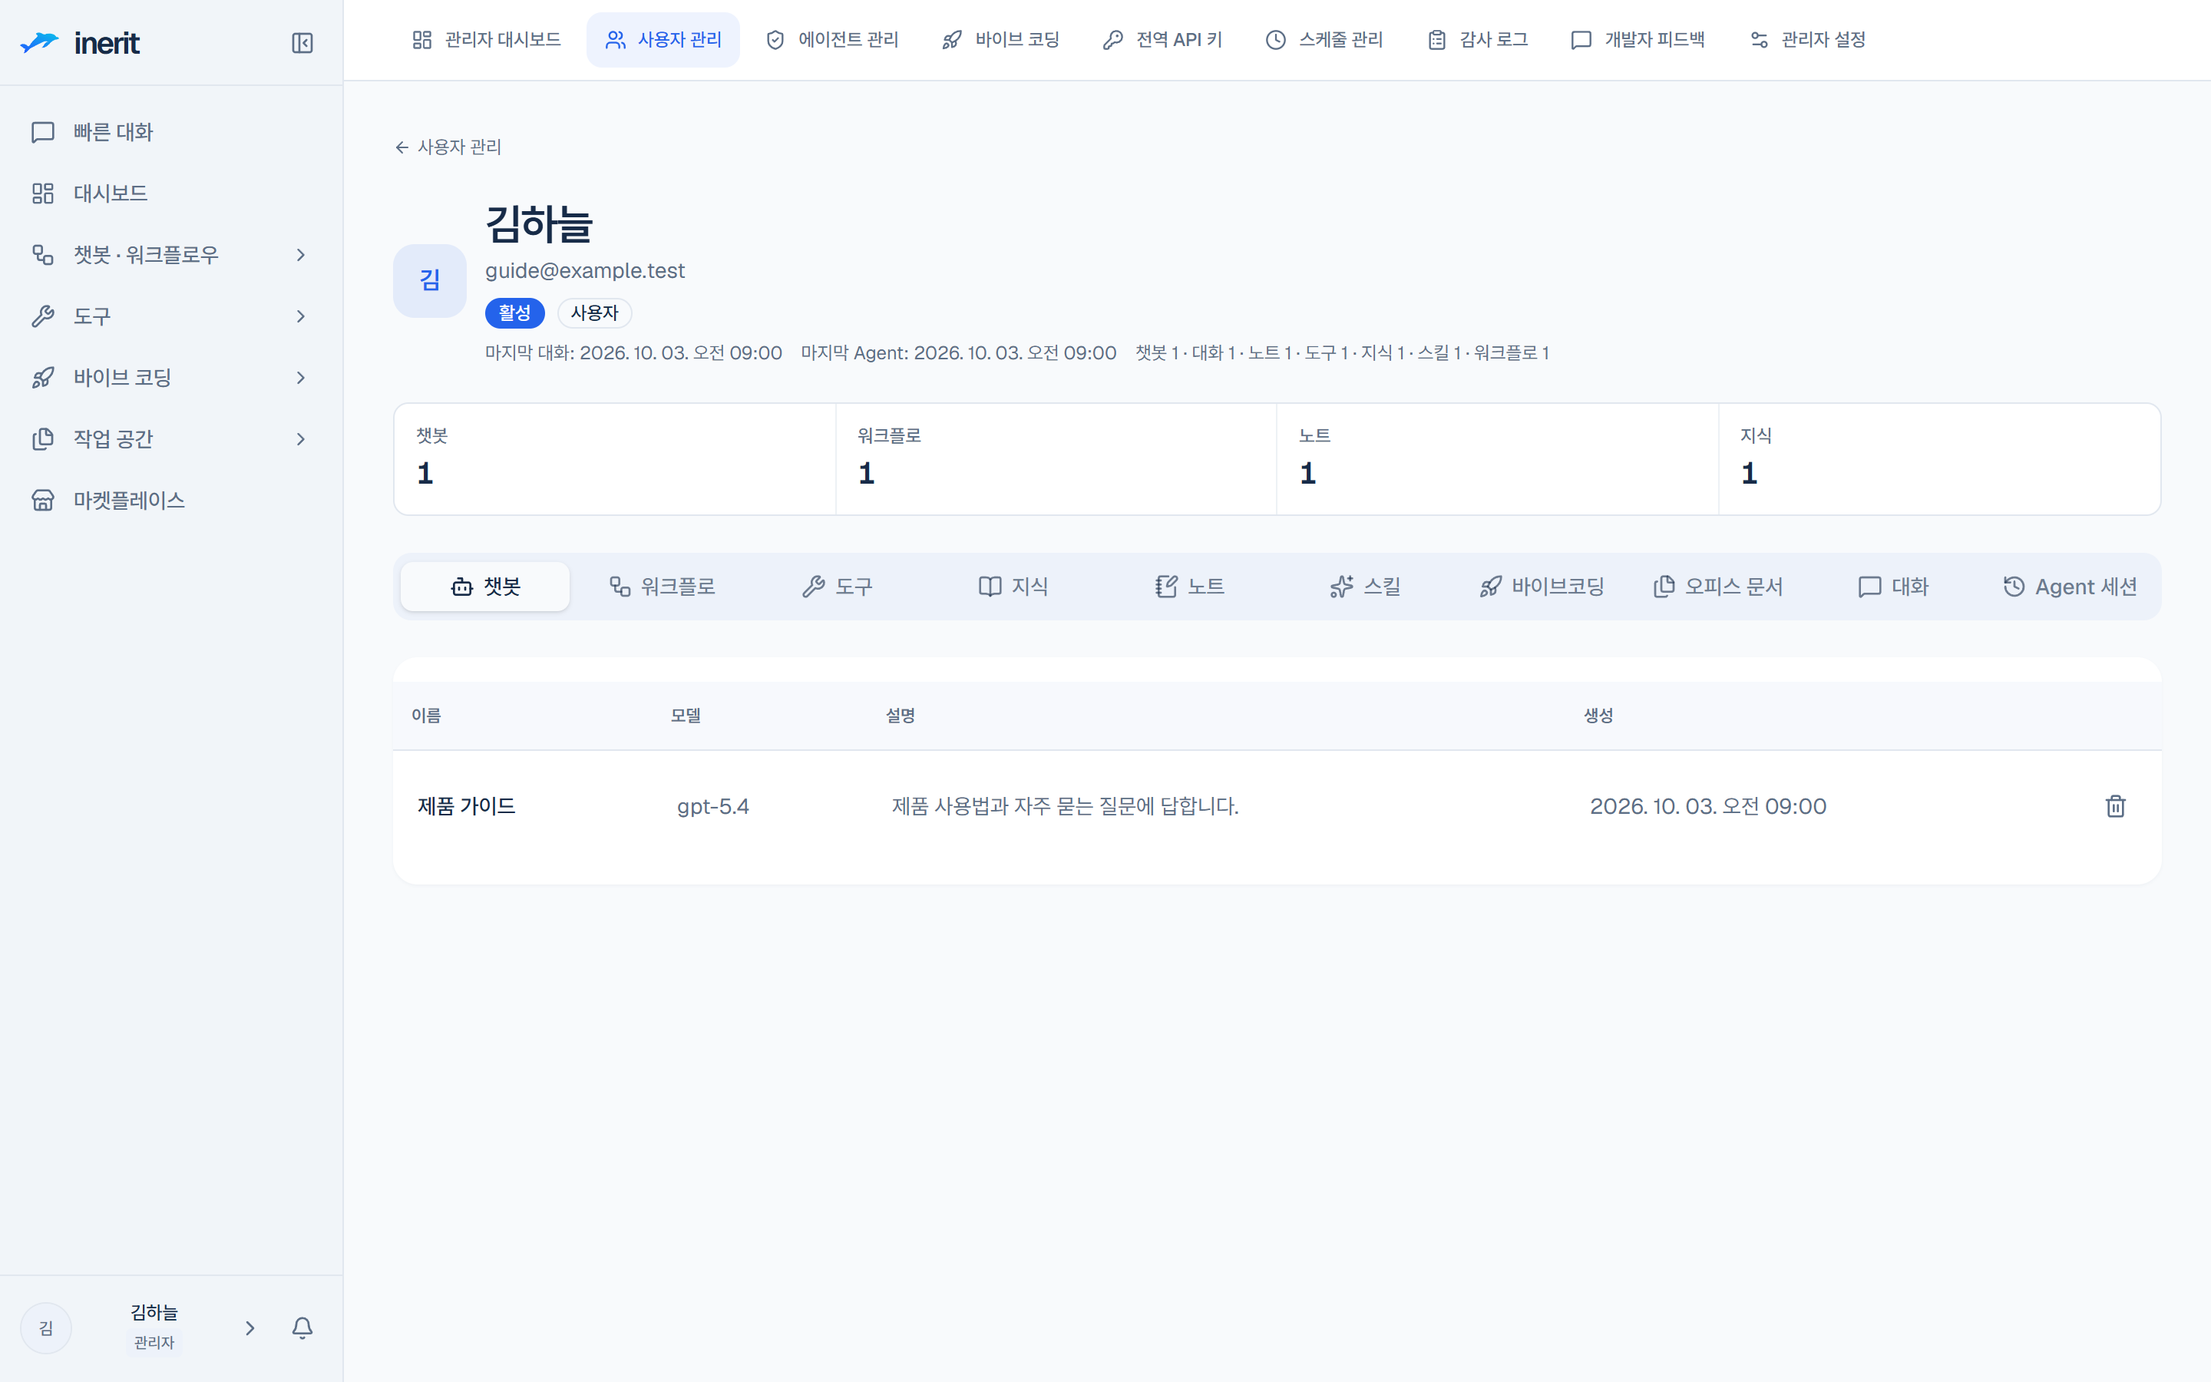2211x1382 pixels.
Task: Switch to the 도구 resource tab
Action: pyautogui.click(x=837, y=587)
